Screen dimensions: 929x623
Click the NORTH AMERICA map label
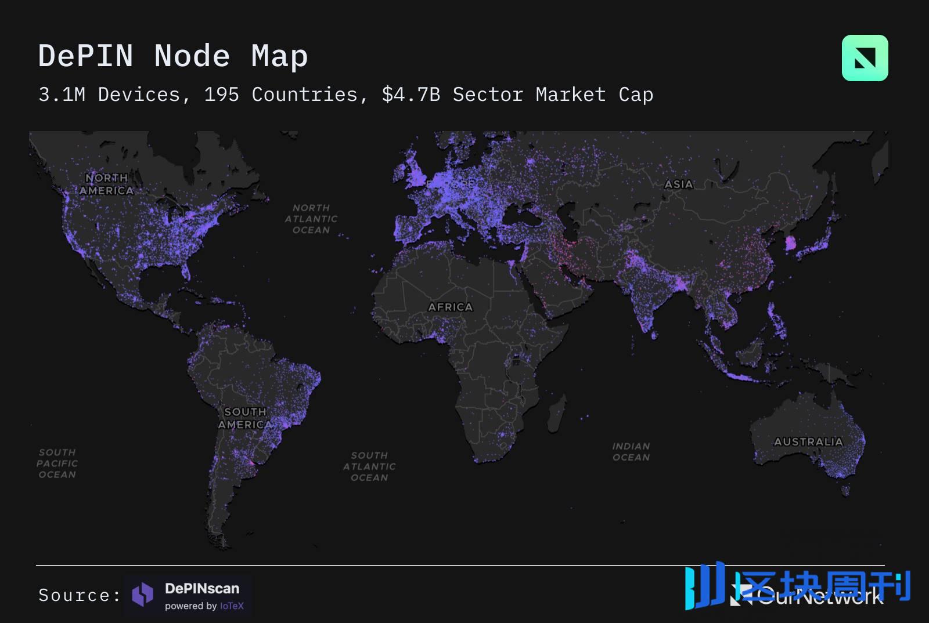click(x=106, y=184)
